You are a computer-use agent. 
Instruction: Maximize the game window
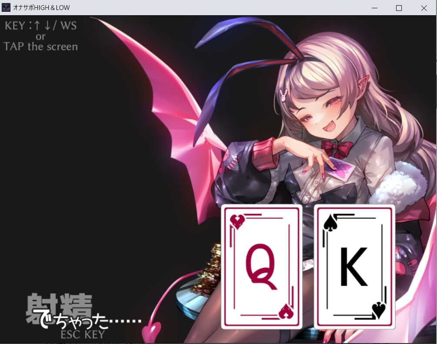tap(399, 8)
